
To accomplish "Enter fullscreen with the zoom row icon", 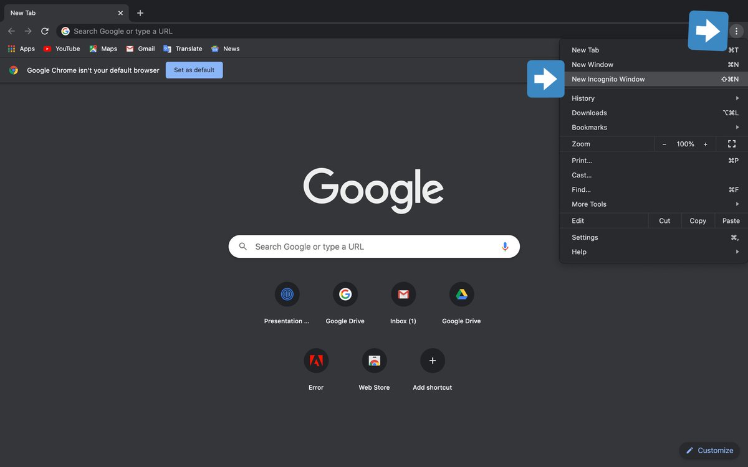I will pyautogui.click(x=732, y=144).
